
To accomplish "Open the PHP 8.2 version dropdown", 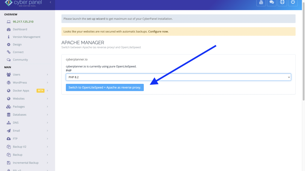I will pyautogui.click(x=178, y=77).
